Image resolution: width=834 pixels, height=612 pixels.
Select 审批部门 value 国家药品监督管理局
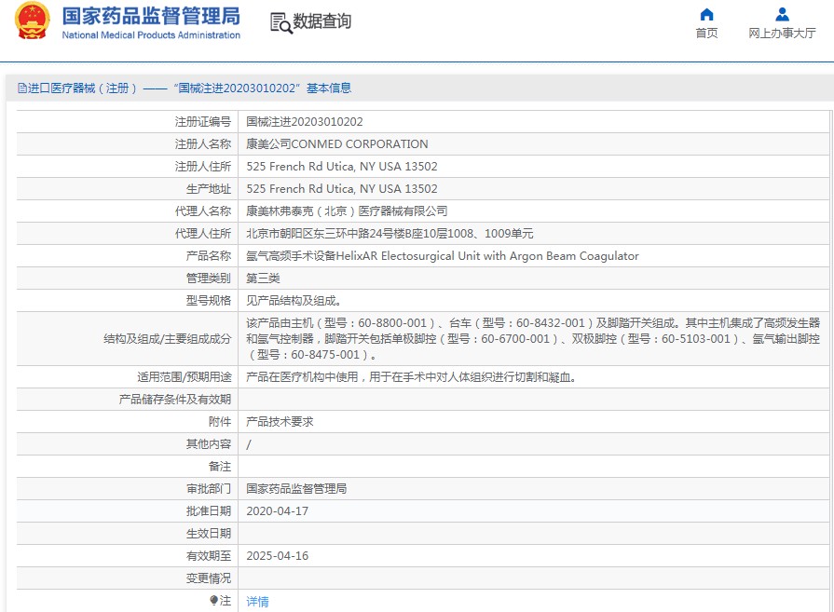(296, 489)
